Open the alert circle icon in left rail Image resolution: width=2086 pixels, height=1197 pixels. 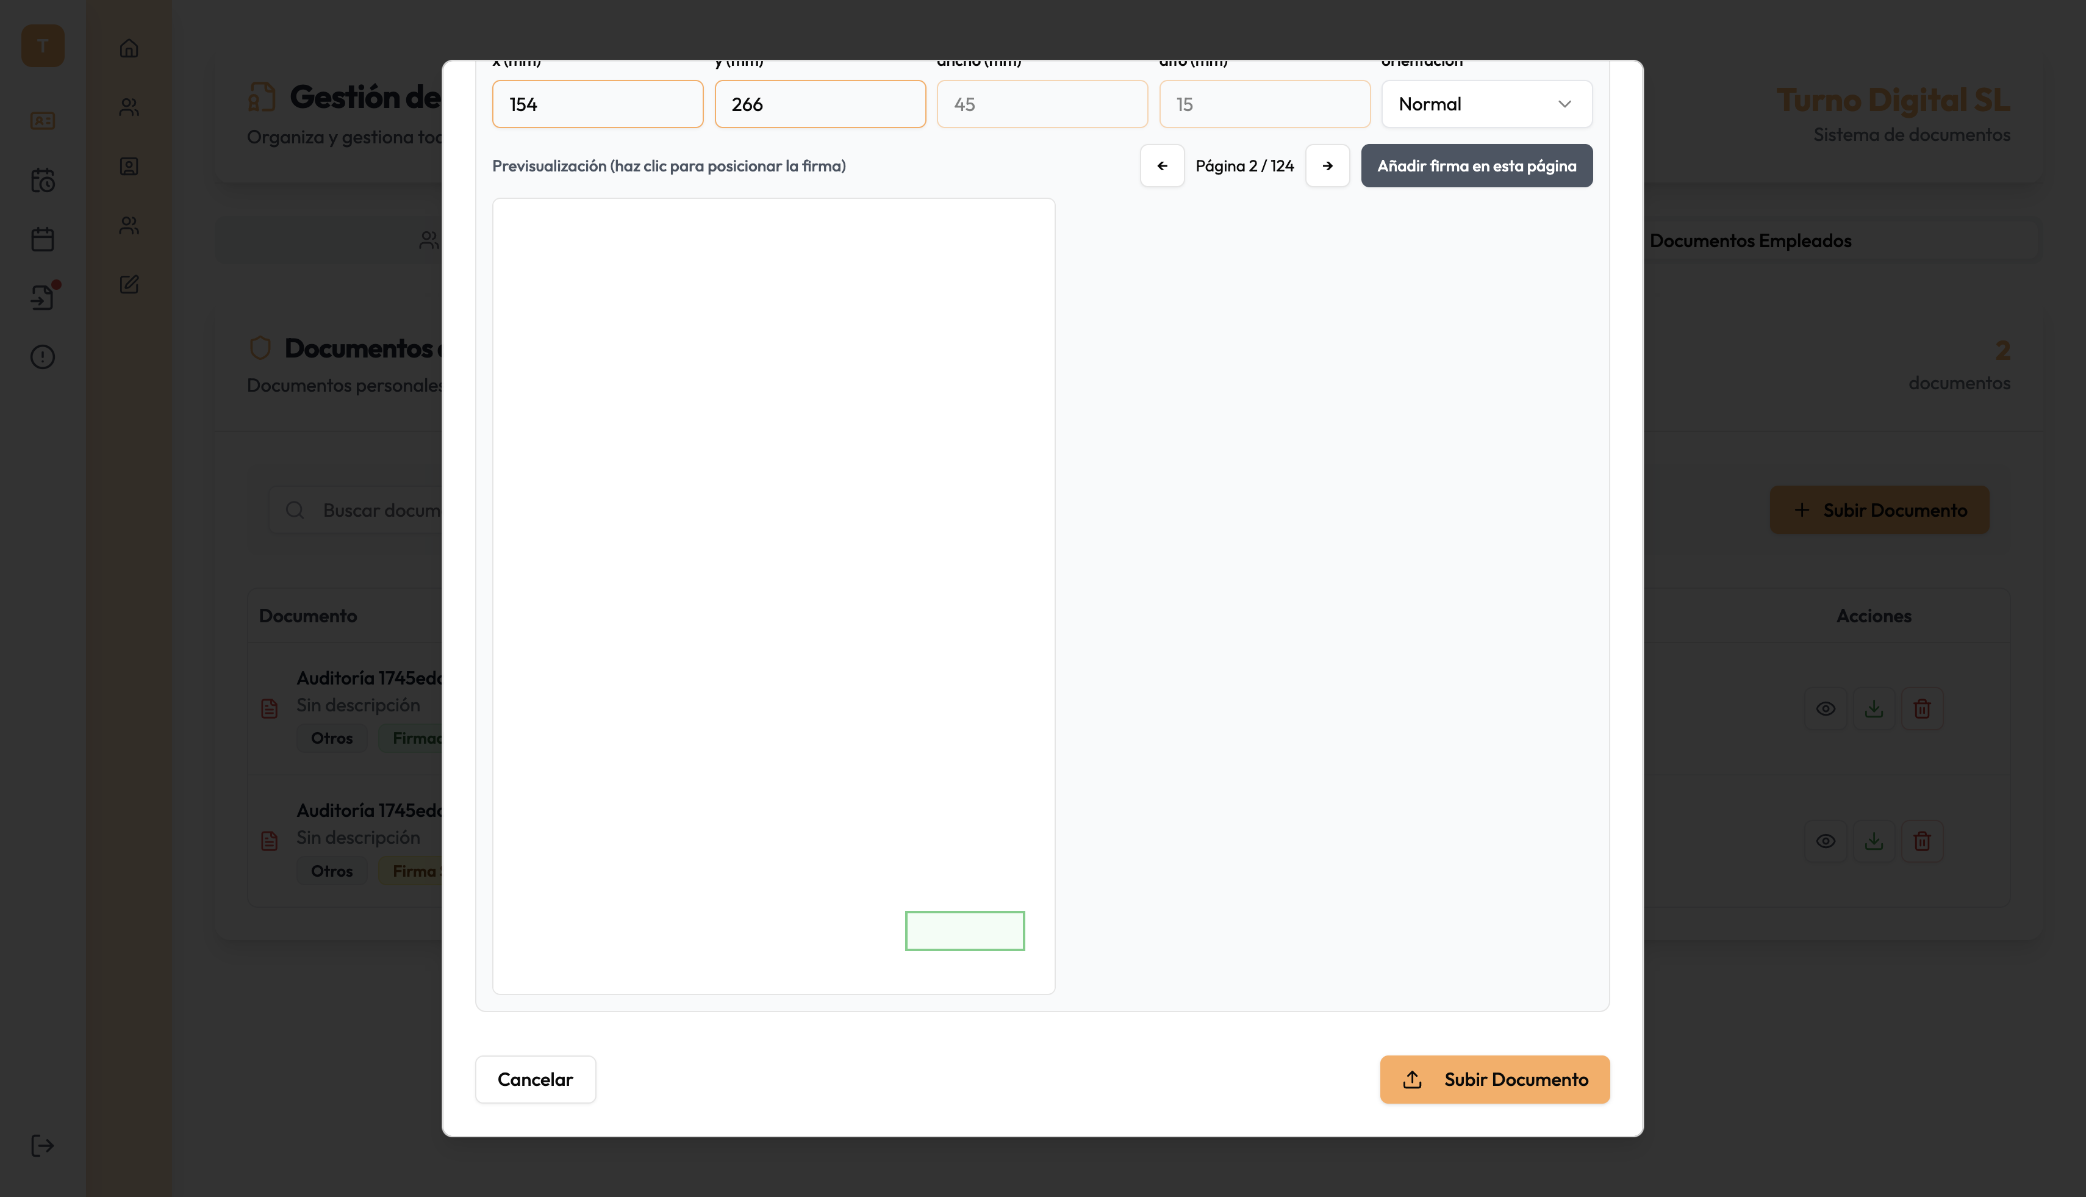pos(43,357)
